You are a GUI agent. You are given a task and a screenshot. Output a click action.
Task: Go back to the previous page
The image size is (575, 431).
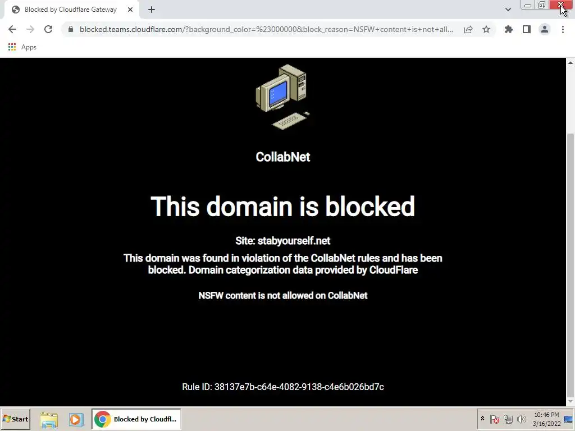[x=12, y=29]
